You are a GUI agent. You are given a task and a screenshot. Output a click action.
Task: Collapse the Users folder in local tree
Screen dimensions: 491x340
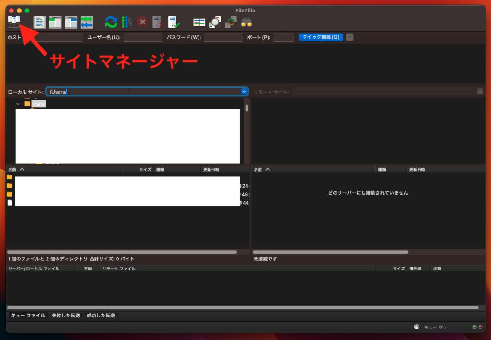(x=18, y=104)
